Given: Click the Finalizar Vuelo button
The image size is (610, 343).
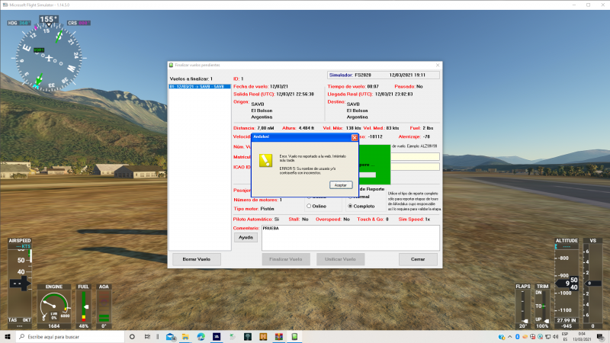Looking at the screenshot, I should pyautogui.click(x=286, y=259).
